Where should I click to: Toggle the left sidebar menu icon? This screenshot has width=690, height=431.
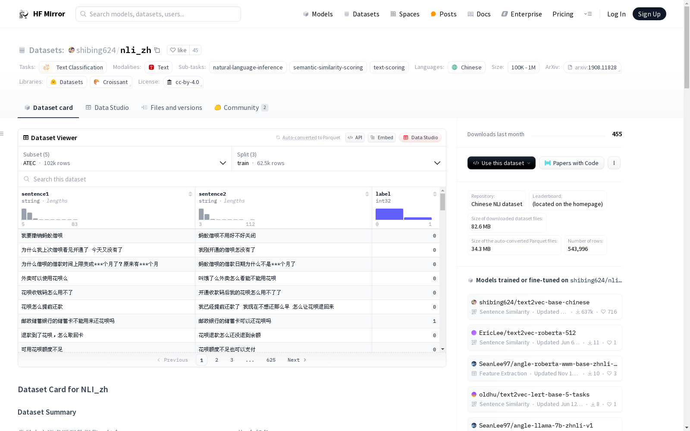[x=2, y=134]
